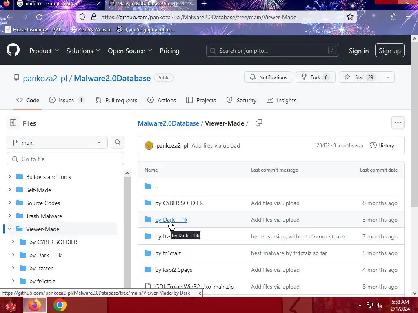Viewport: 418px width, 313px height.
Task: Expand Builders and Tools folder in tree
Action: (x=10, y=176)
